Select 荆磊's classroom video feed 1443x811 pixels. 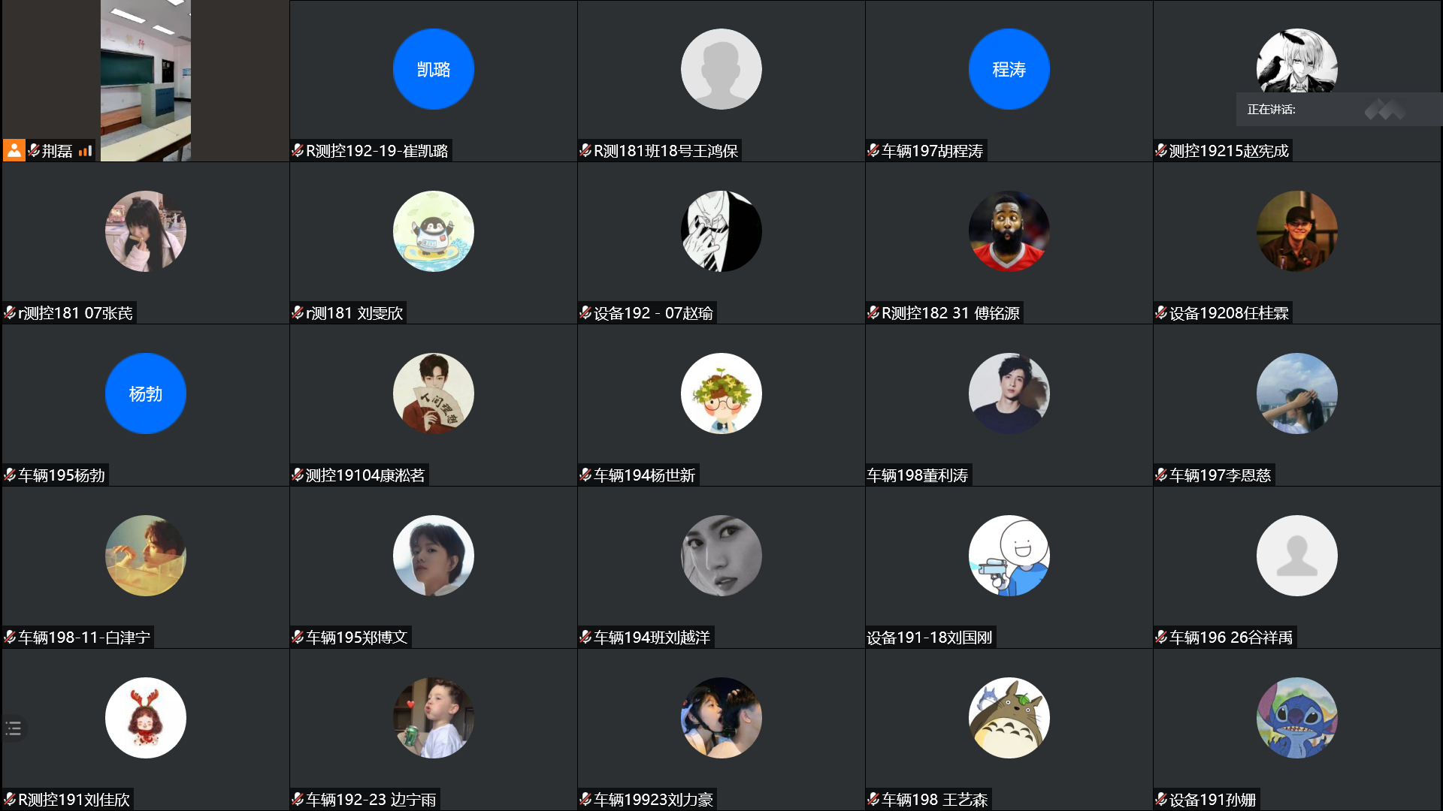[146, 80]
